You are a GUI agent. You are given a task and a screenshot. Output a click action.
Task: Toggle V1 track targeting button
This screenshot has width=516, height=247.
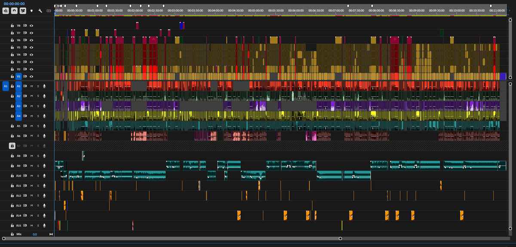pyautogui.click(x=18, y=76)
